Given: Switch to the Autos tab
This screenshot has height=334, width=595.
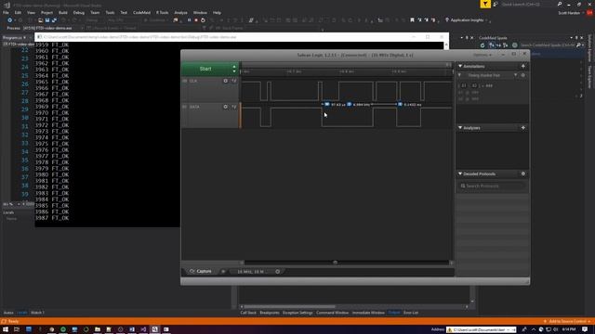Looking at the screenshot, I should (8, 313).
